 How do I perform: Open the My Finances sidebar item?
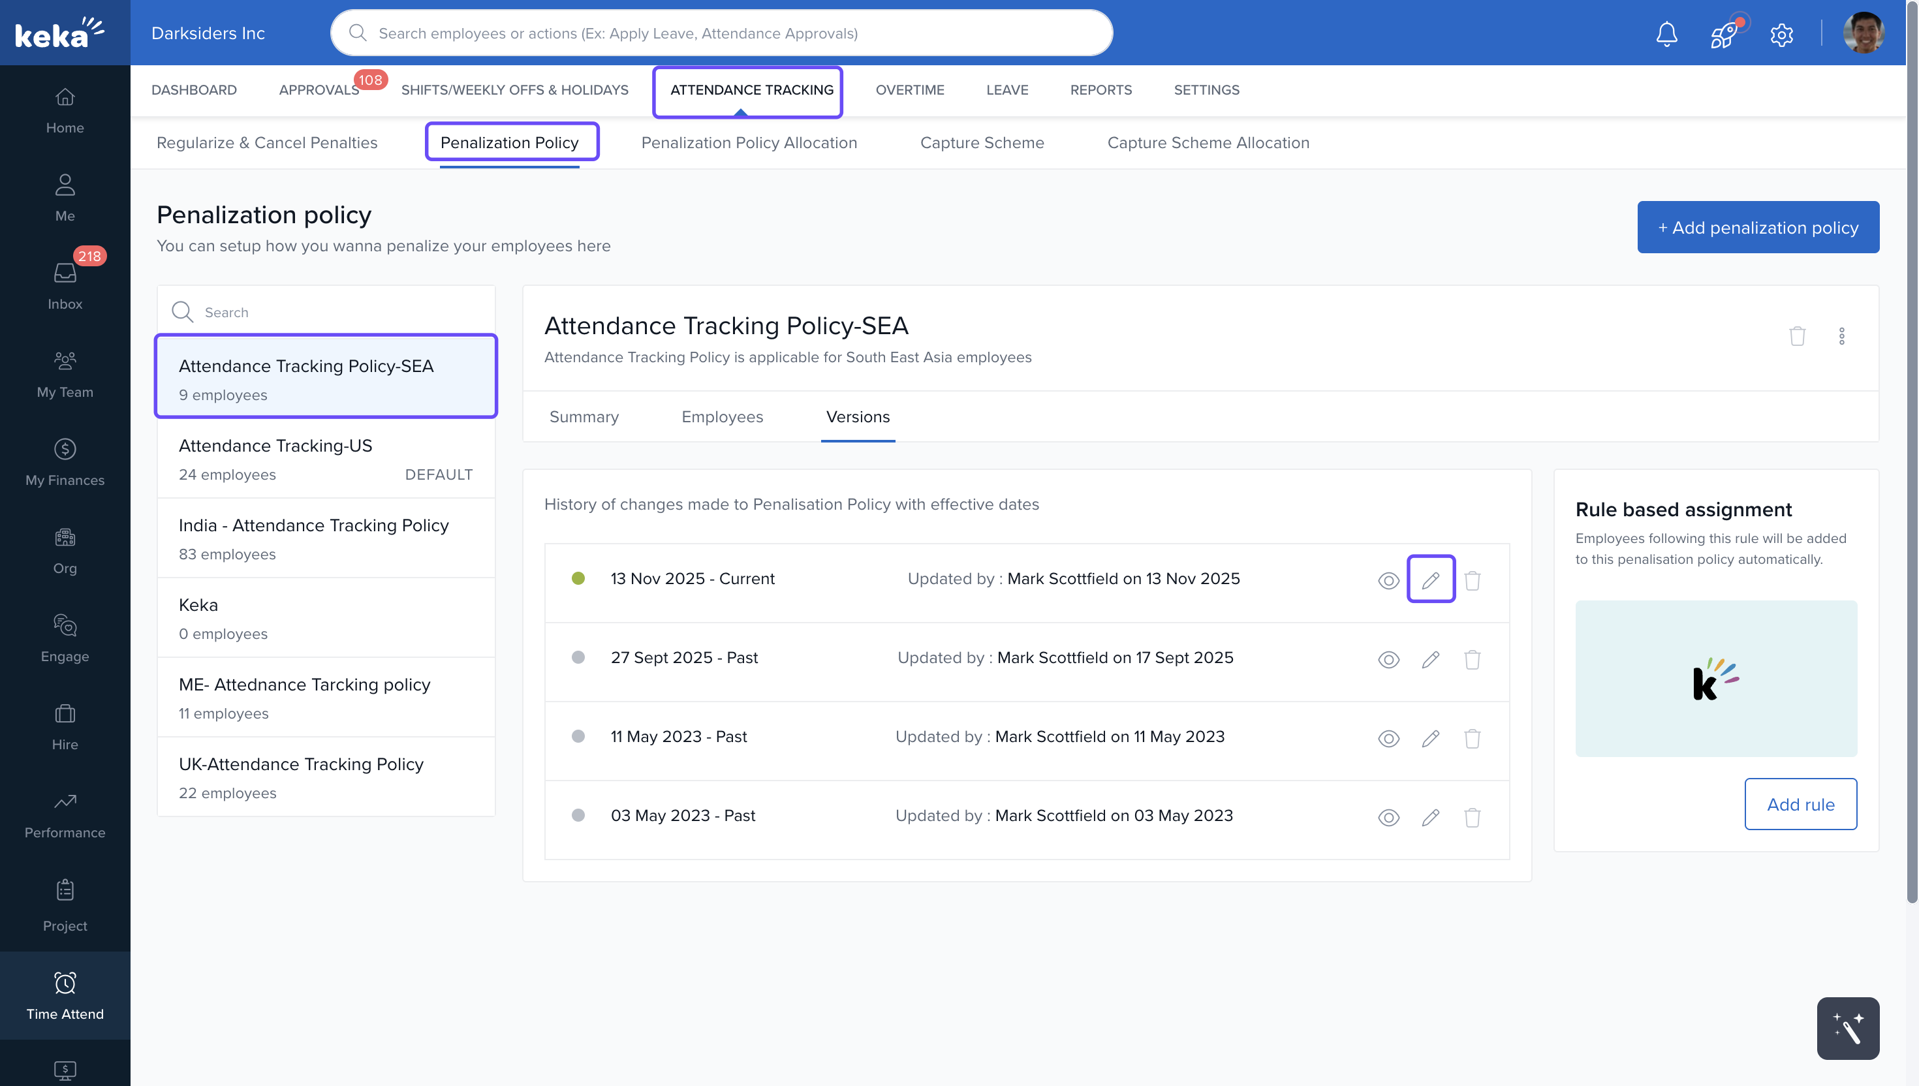pos(65,461)
